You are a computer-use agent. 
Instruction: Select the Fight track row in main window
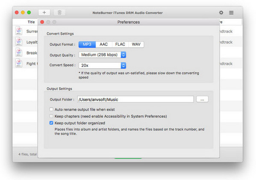tap(25, 63)
